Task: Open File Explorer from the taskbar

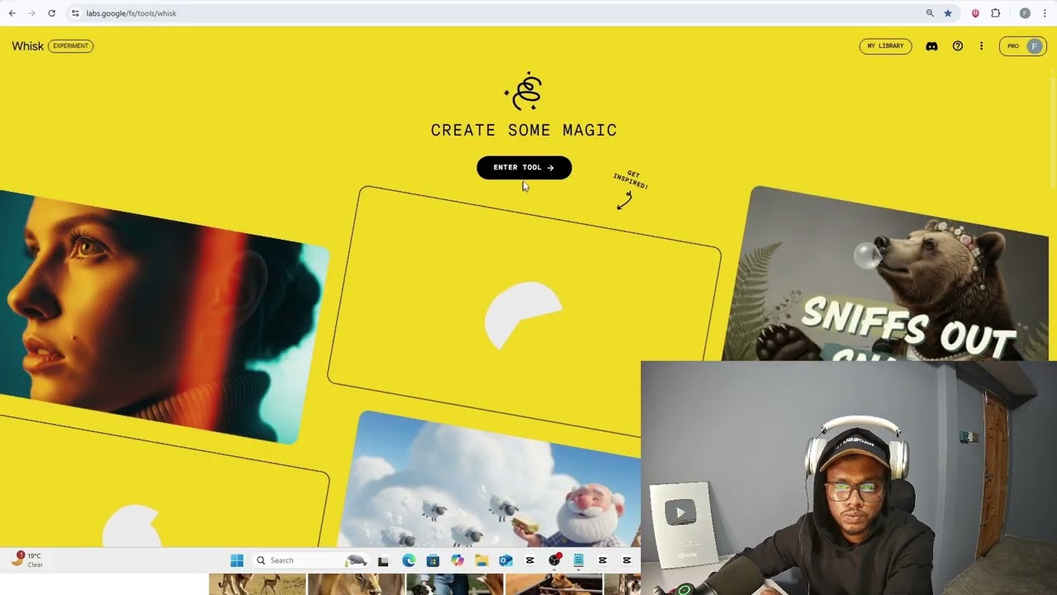Action: click(481, 560)
